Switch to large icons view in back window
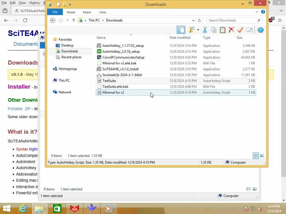The width and height of the screenshot is (286, 214). tap(255, 189)
